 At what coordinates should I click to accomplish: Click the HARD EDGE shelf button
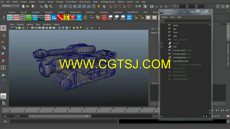click(x=16, y=17)
